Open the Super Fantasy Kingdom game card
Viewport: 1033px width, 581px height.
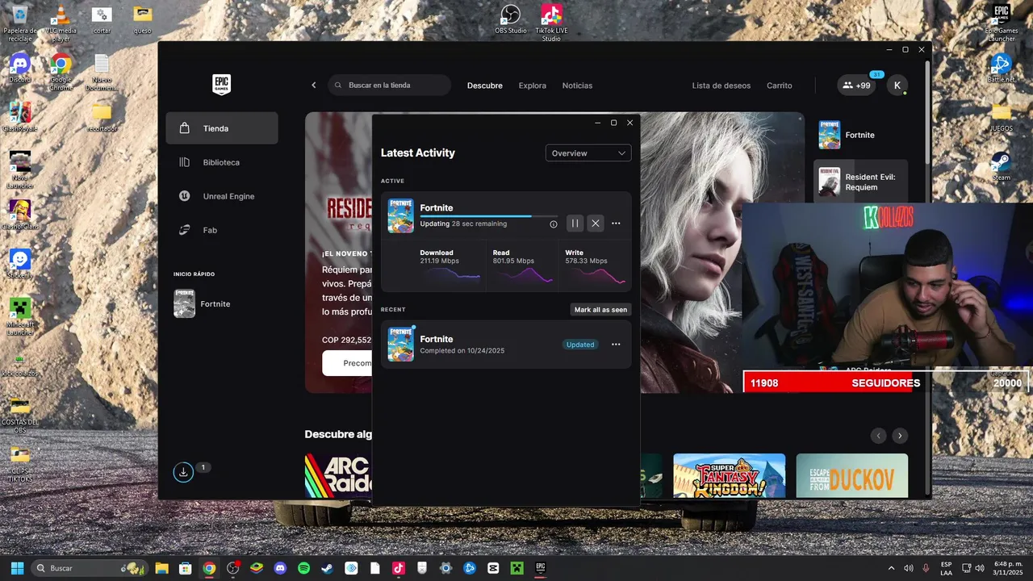[730, 475]
